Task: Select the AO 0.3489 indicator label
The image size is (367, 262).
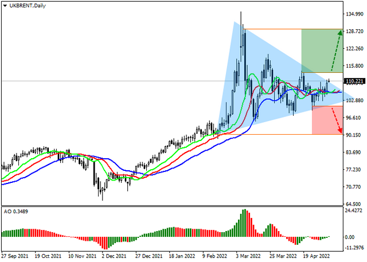Action: 16,212
